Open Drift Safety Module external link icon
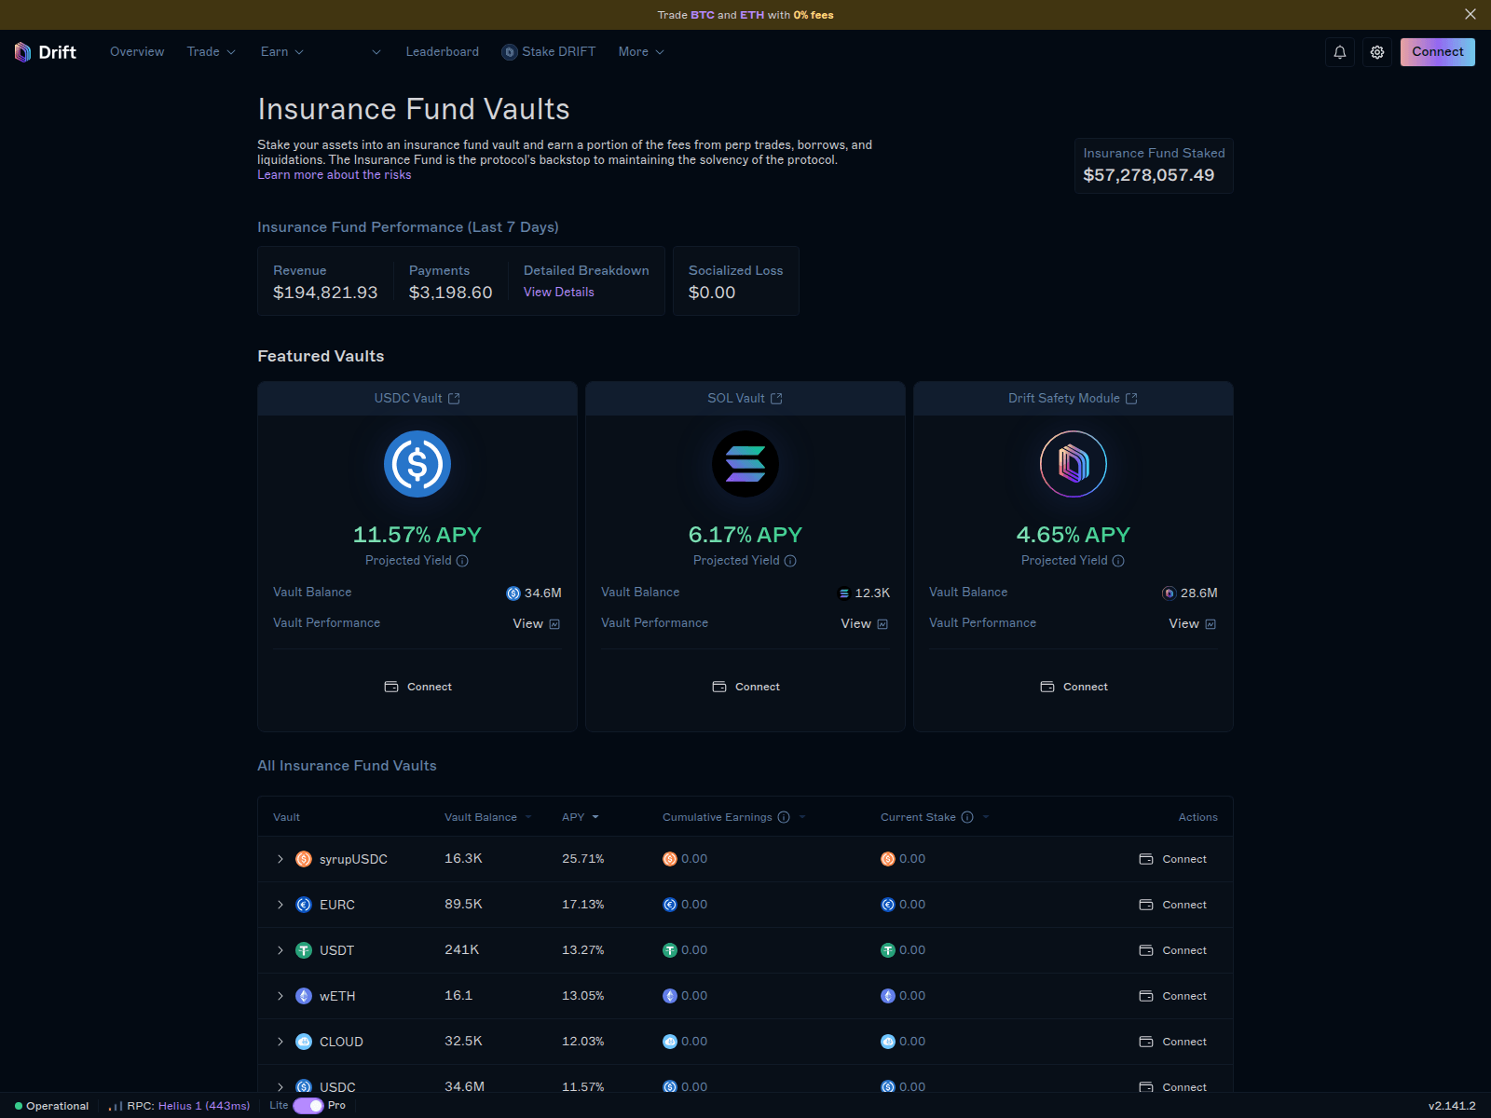Image resolution: width=1491 pixels, height=1118 pixels. (1131, 399)
